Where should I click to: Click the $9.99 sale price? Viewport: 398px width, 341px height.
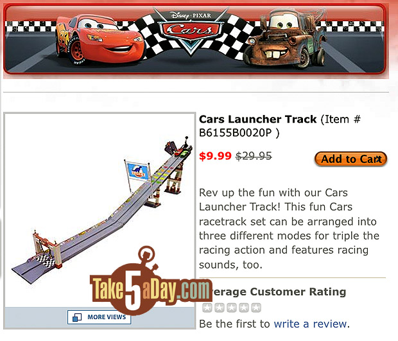(x=215, y=156)
